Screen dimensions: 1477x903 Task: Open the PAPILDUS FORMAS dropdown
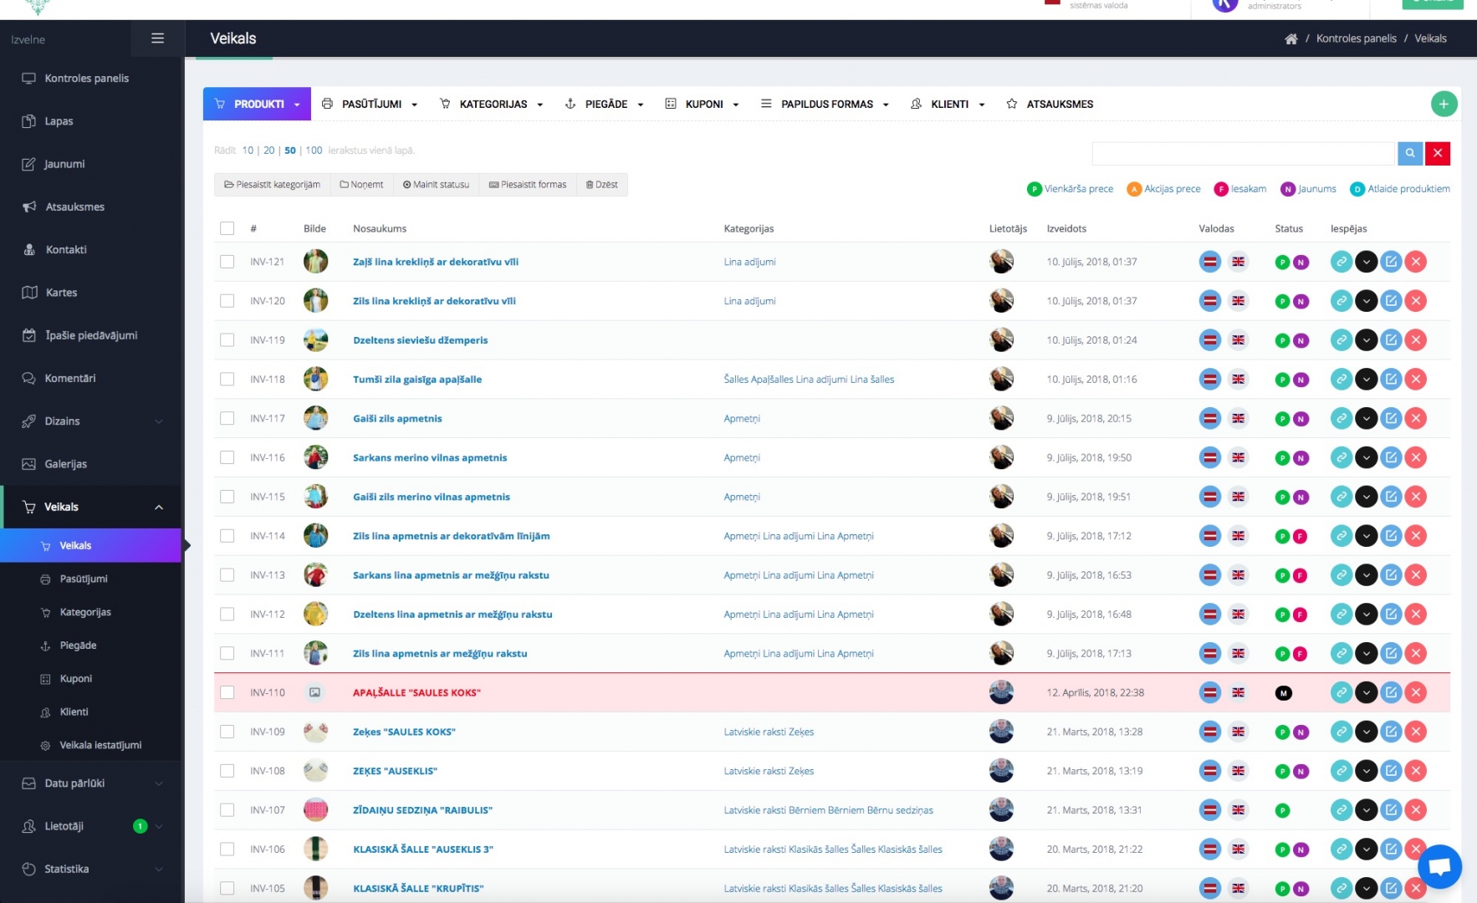[x=825, y=104]
